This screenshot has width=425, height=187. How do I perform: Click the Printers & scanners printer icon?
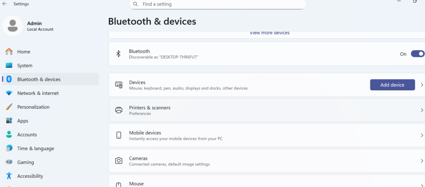pyautogui.click(x=119, y=110)
